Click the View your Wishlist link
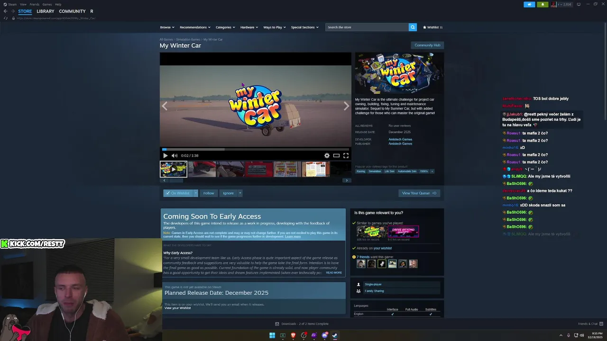 (x=177, y=308)
